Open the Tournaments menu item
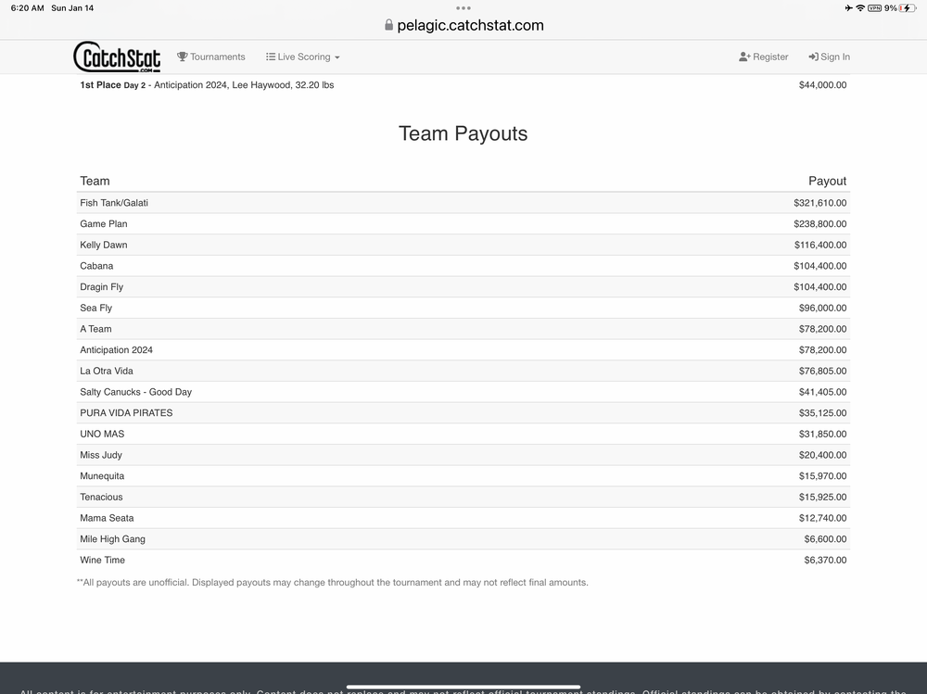The height and width of the screenshot is (694, 927). point(218,57)
